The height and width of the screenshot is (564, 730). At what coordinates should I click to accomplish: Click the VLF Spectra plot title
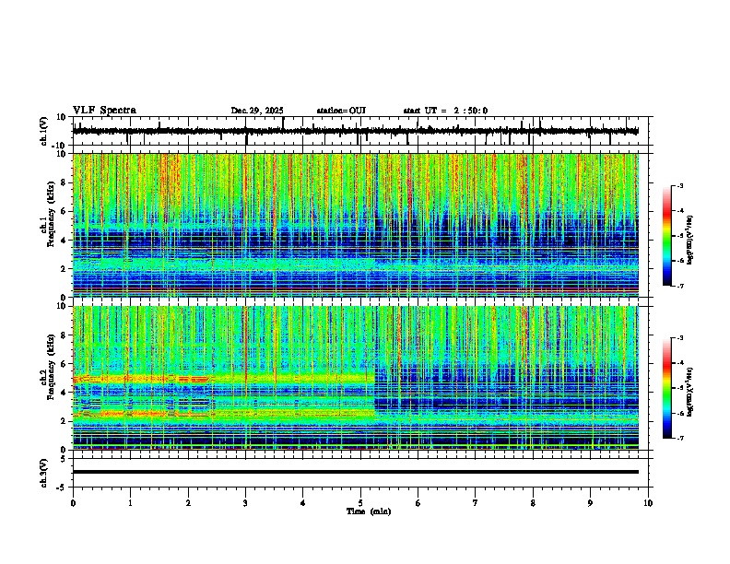(104, 111)
